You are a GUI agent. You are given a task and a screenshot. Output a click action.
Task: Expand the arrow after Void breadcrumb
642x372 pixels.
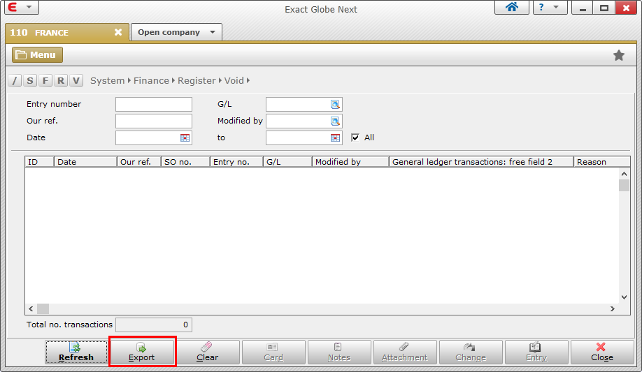tap(248, 80)
